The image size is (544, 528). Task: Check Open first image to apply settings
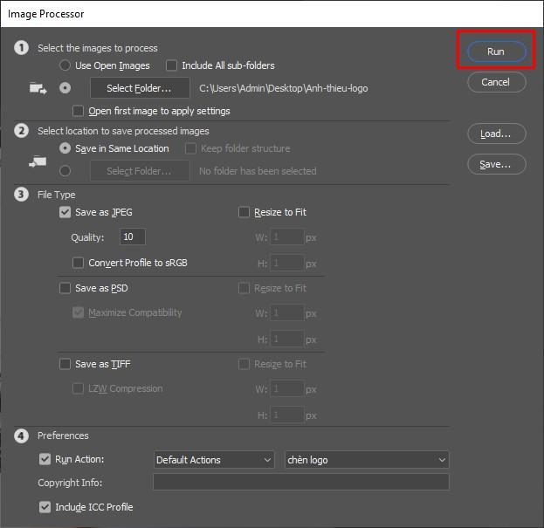point(79,111)
